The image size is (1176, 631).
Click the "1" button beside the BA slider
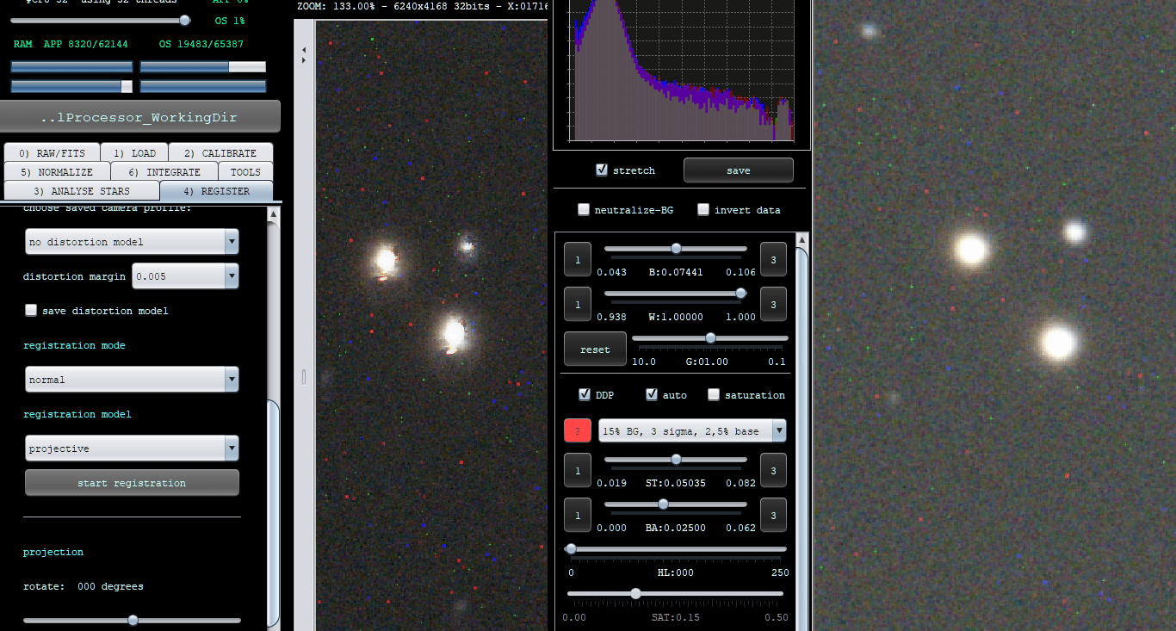click(578, 515)
